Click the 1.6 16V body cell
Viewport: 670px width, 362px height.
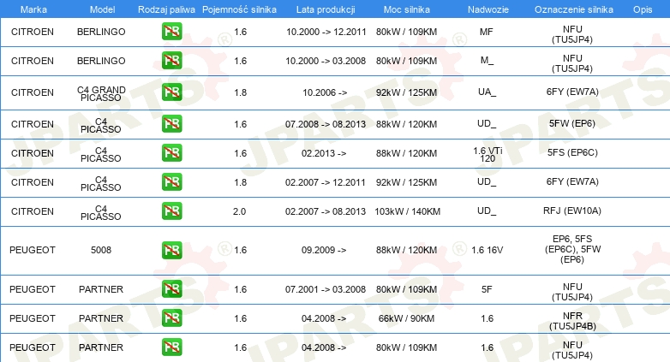click(x=488, y=250)
